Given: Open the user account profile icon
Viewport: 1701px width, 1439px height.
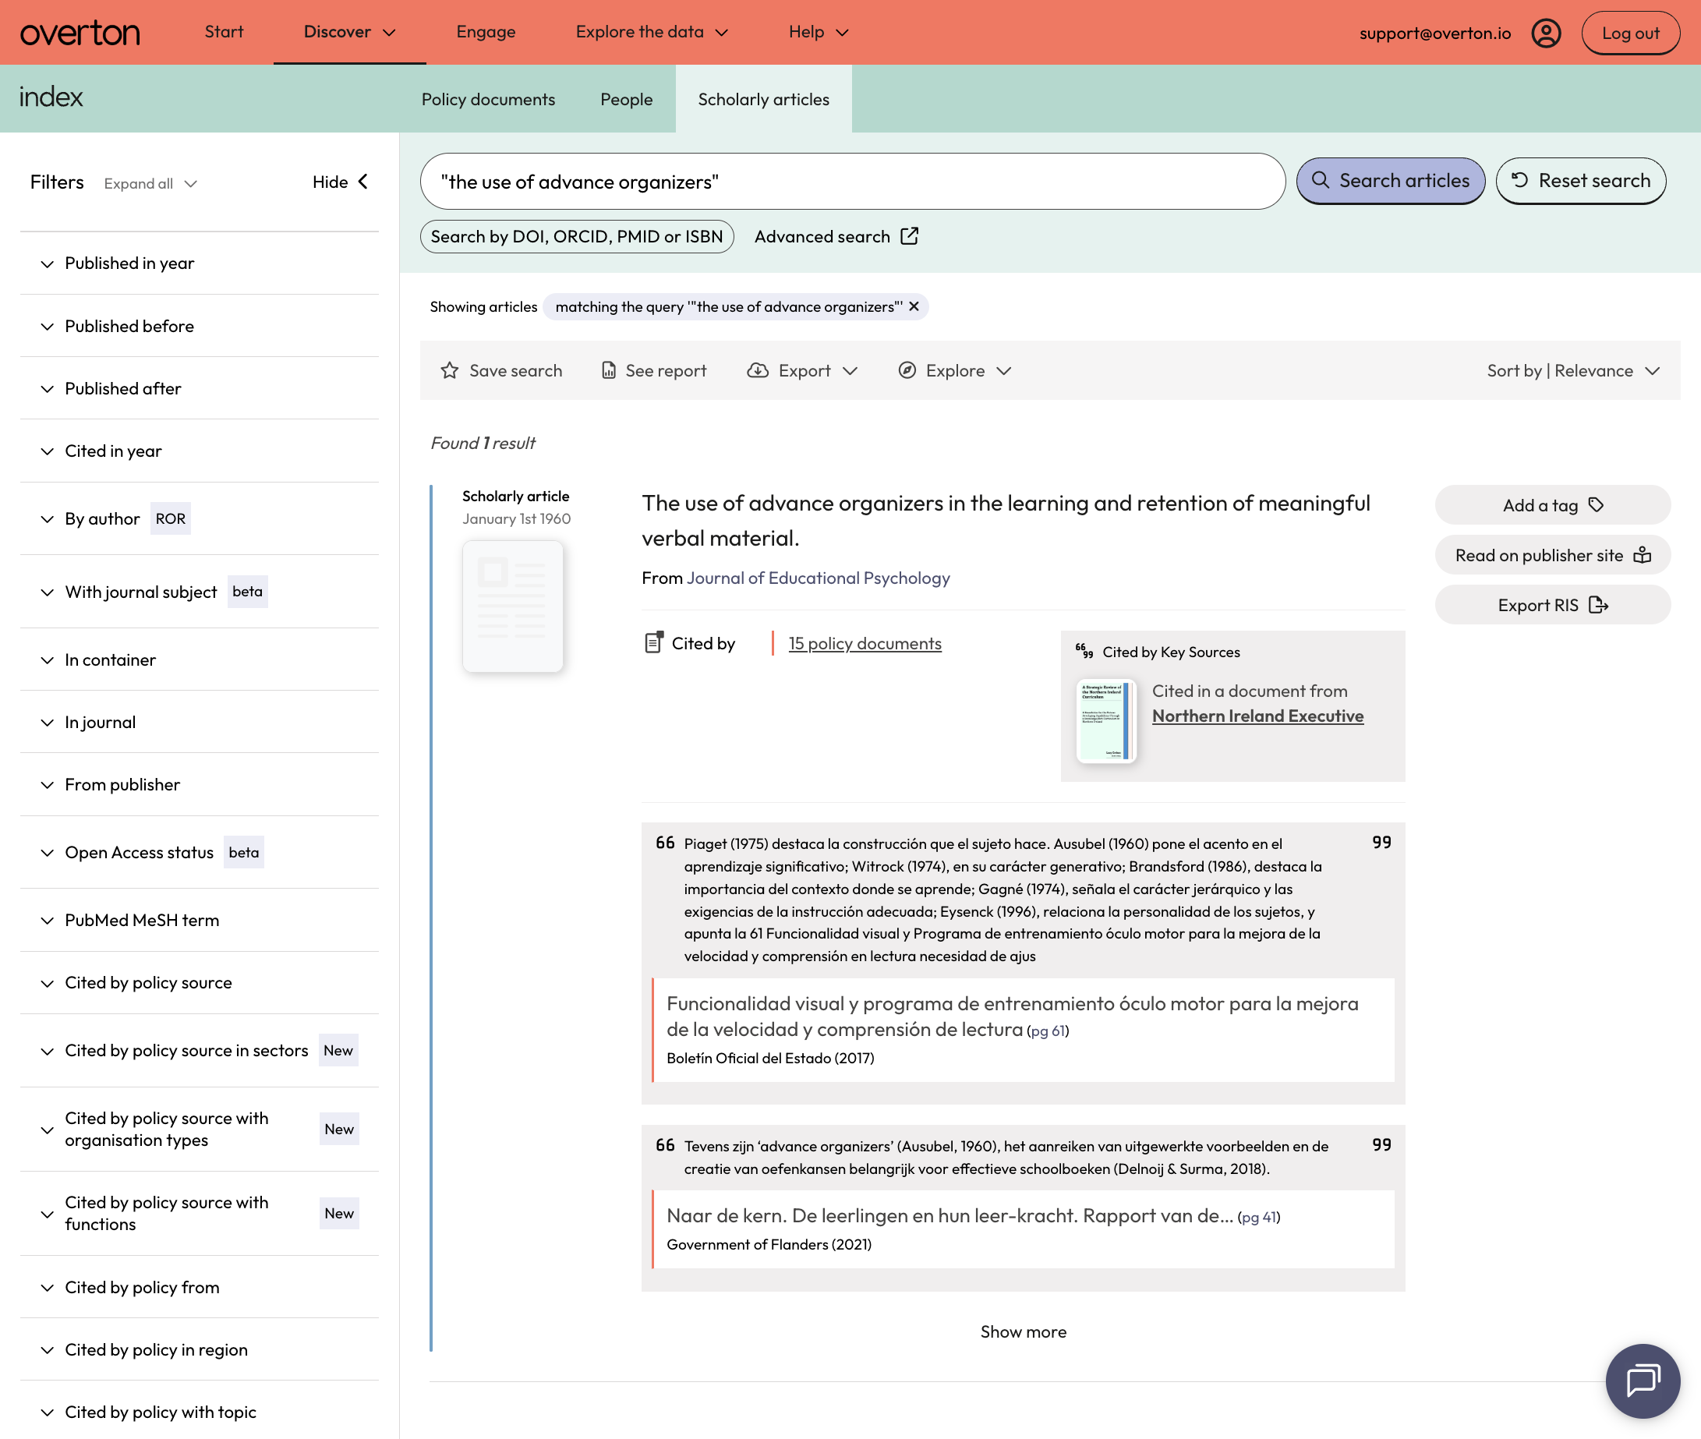Looking at the screenshot, I should point(1545,33).
